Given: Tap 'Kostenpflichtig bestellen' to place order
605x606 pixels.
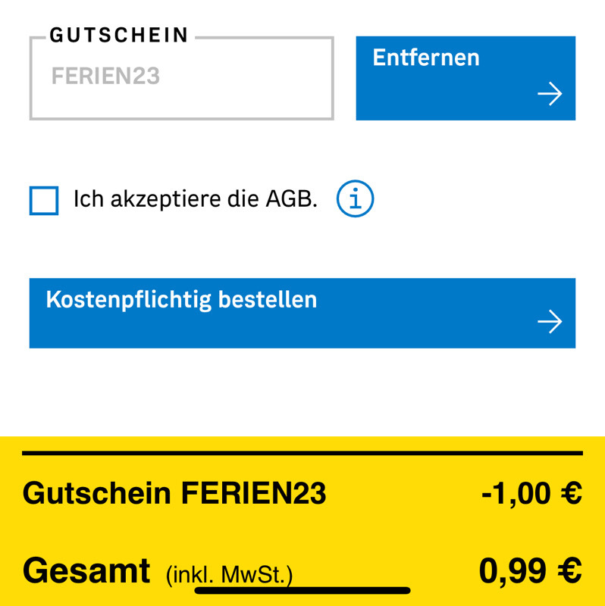Looking at the screenshot, I should (302, 313).
